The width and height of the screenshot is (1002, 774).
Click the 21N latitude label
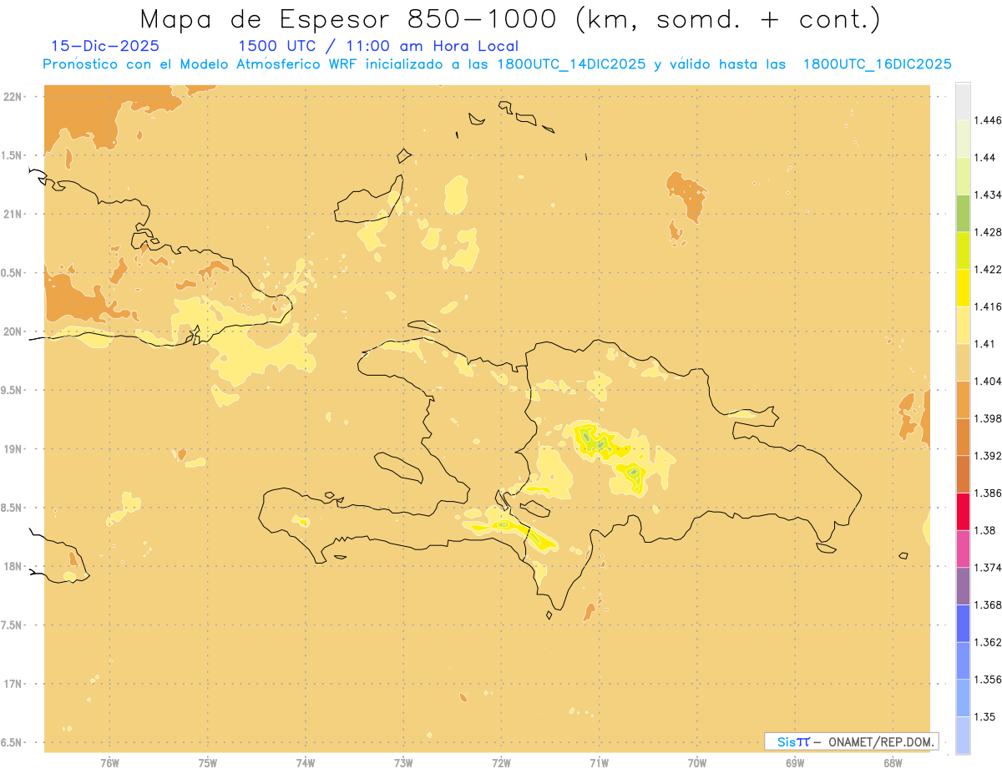13,215
